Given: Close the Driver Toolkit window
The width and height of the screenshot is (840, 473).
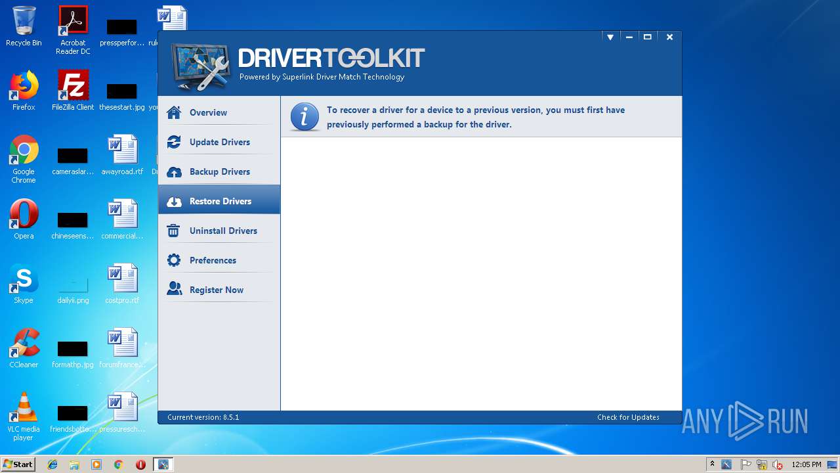Looking at the screenshot, I should 669,37.
